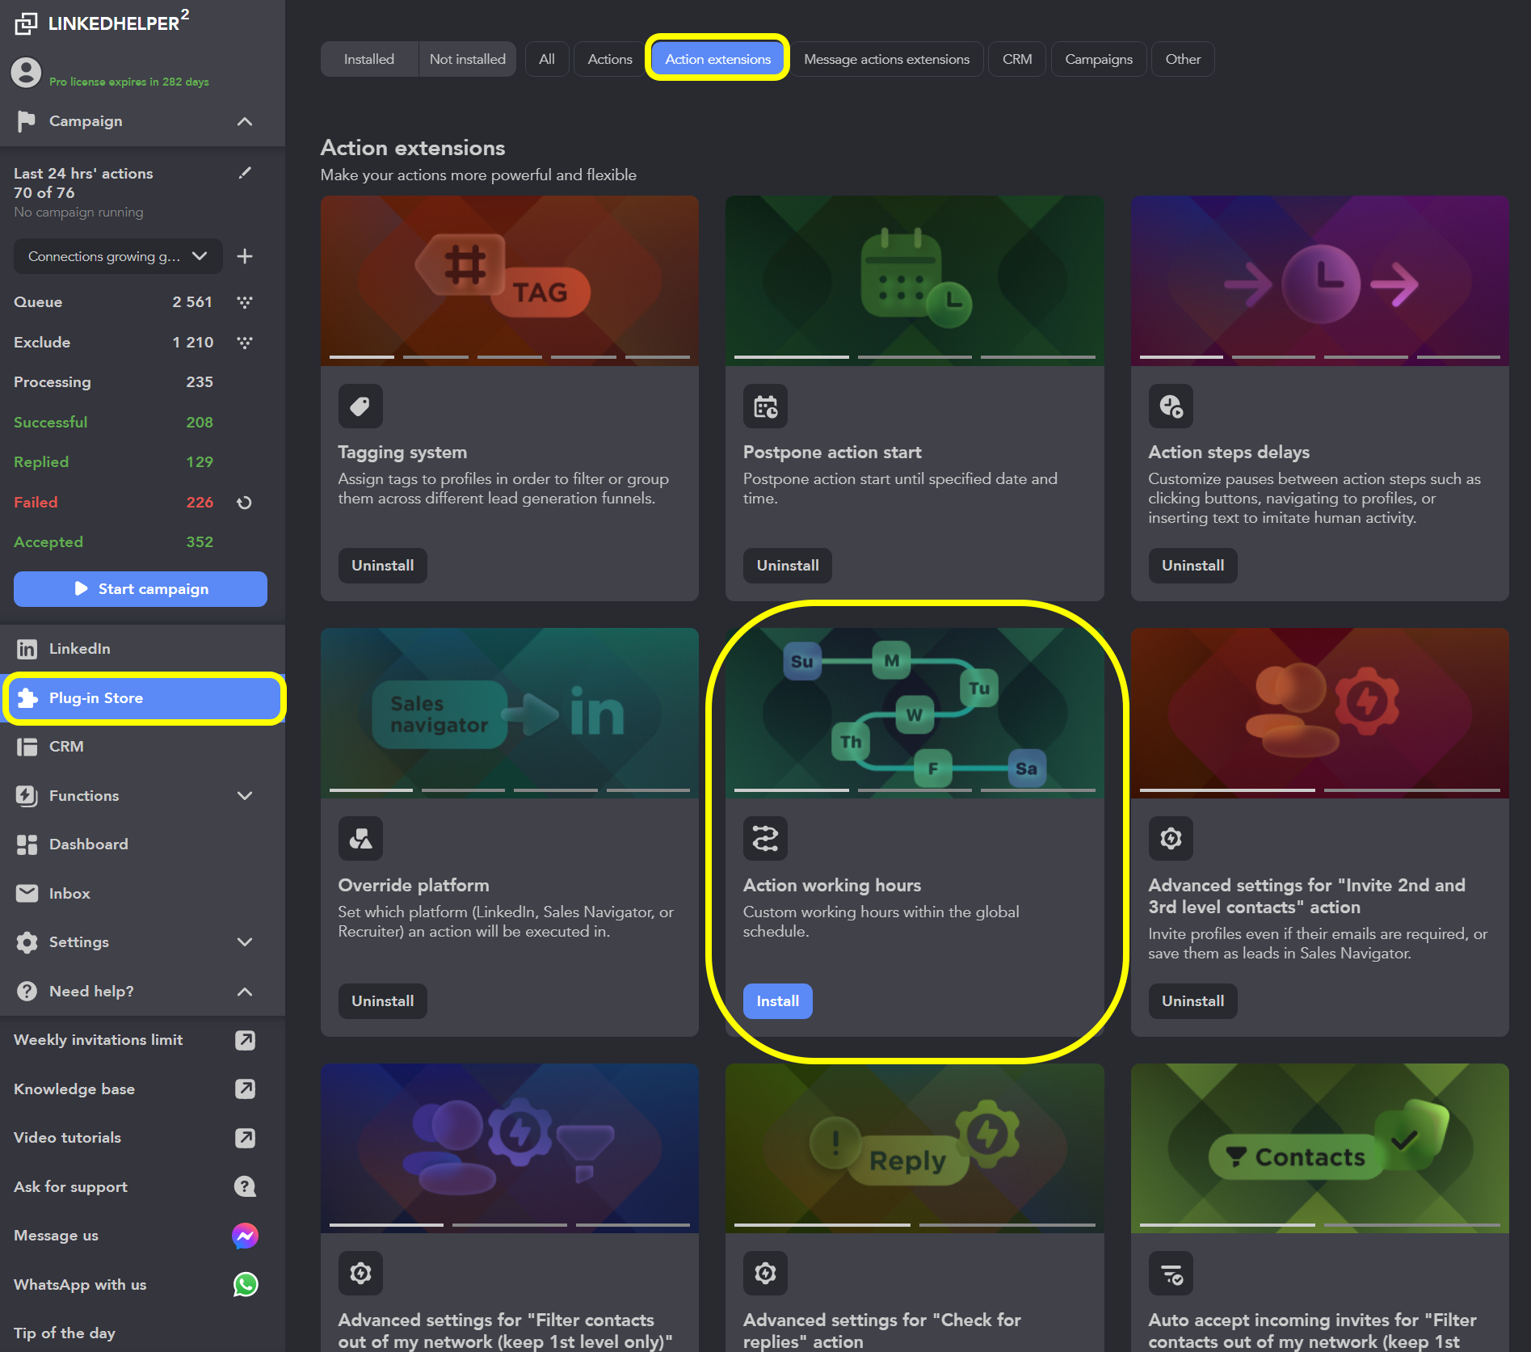Click the Start campaign button

click(x=141, y=589)
